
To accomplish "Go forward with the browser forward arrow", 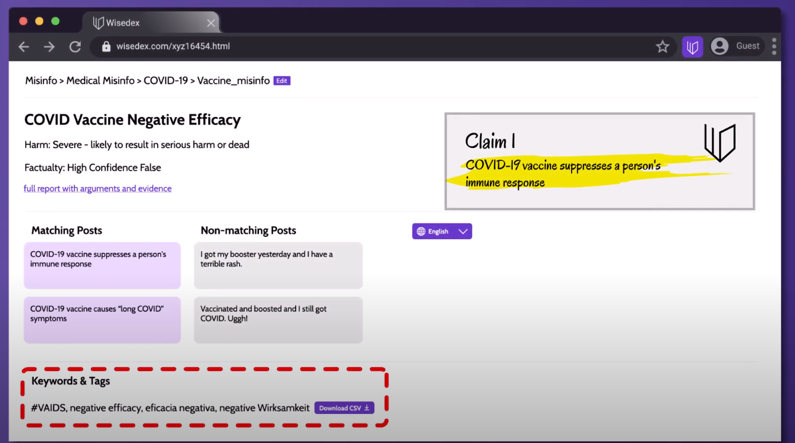I will (x=50, y=47).
